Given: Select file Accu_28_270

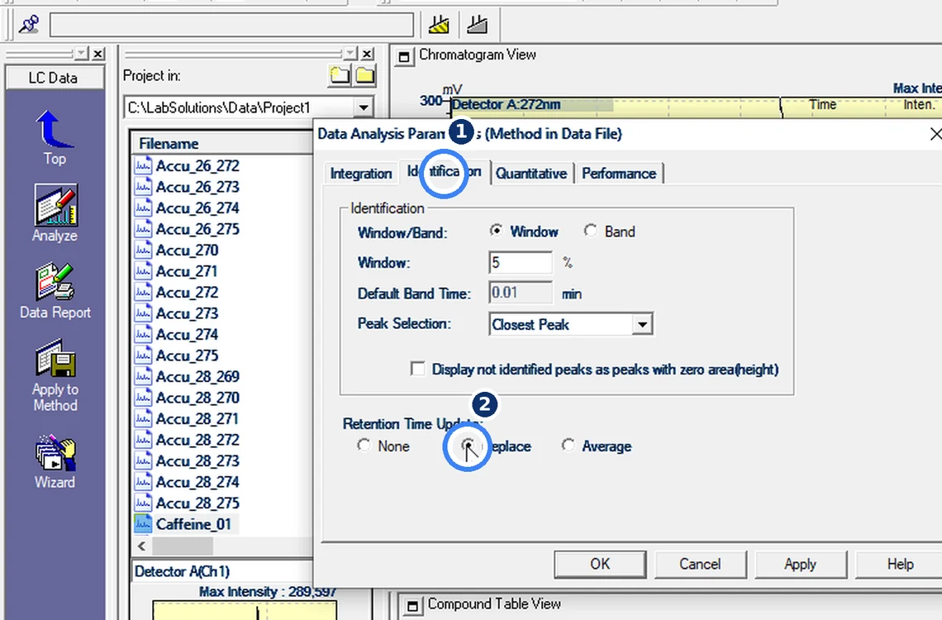Looking at the screenshot, I should coord(197,398).
